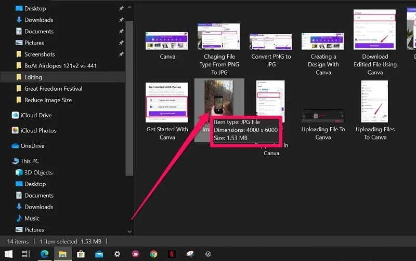Open Netflix from the taskbar
Image resolution: width=416 pixels, height=261 pixels.
click(x=172, y=254)
